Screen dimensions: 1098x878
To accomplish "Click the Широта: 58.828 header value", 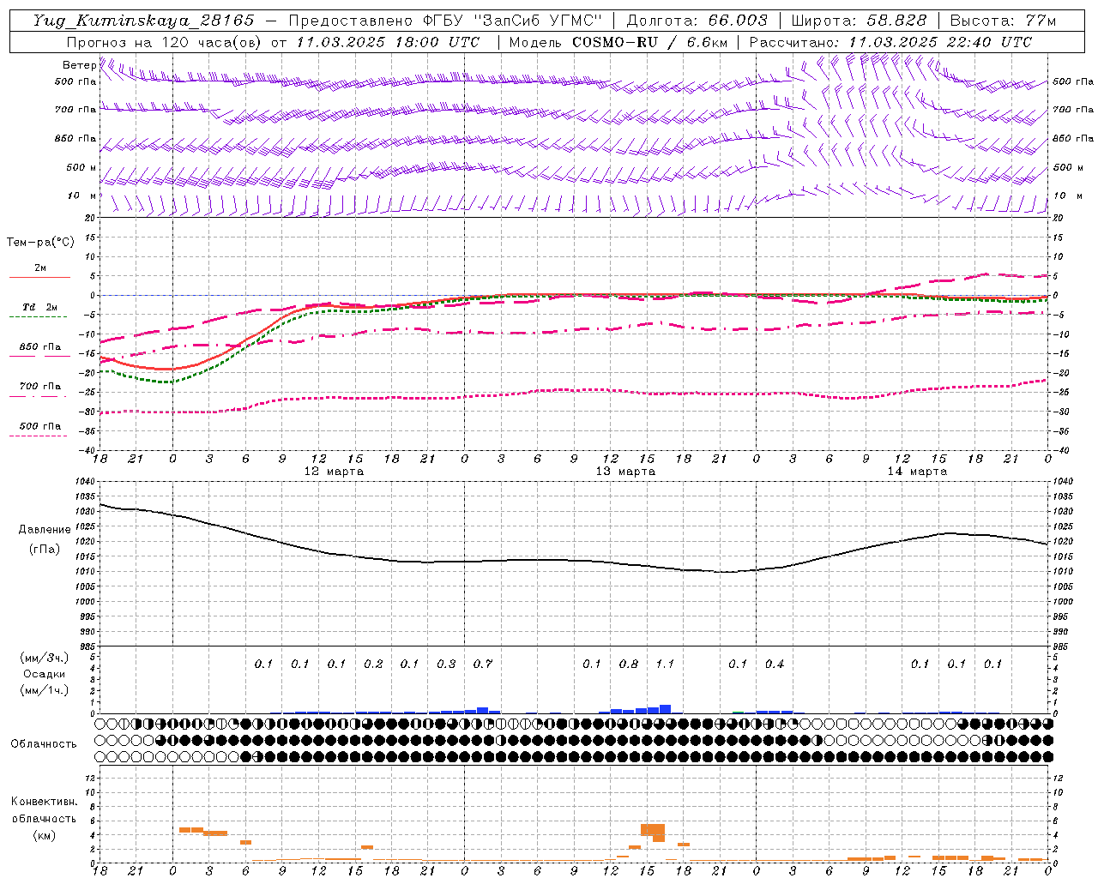I will point(859,21).
